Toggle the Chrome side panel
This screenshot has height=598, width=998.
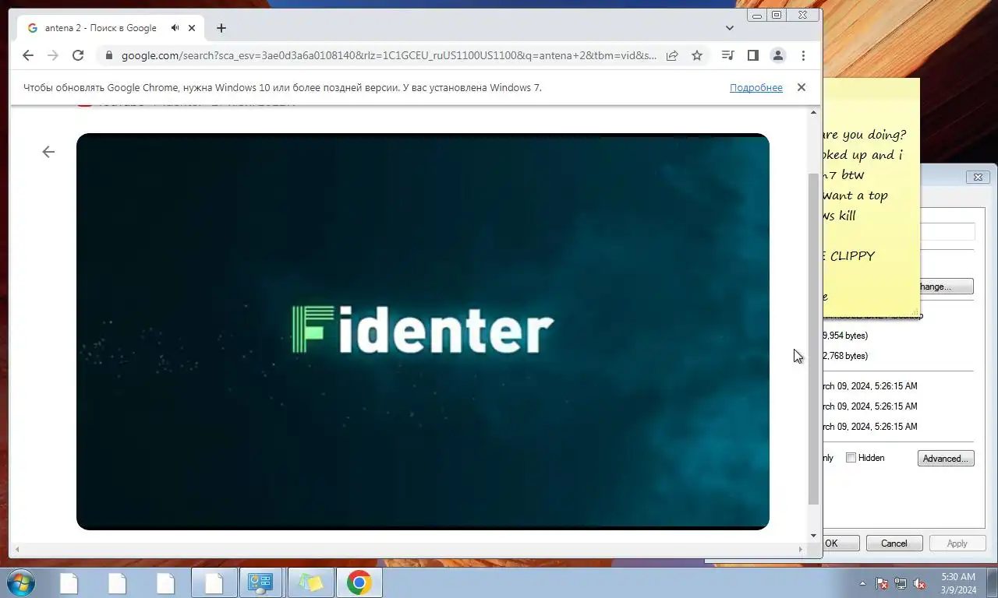[753, 55]
